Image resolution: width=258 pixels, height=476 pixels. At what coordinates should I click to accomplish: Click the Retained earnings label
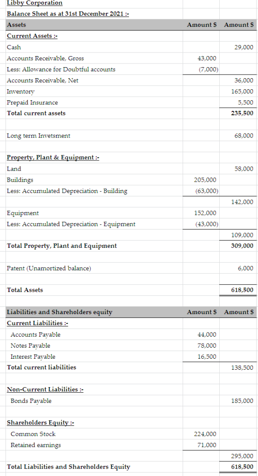35,445
